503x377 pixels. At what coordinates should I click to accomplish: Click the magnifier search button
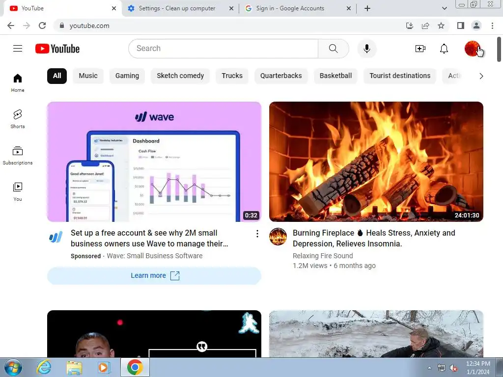pos(334,49)
